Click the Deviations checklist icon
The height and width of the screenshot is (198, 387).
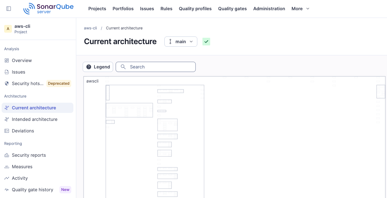(7, 131)
